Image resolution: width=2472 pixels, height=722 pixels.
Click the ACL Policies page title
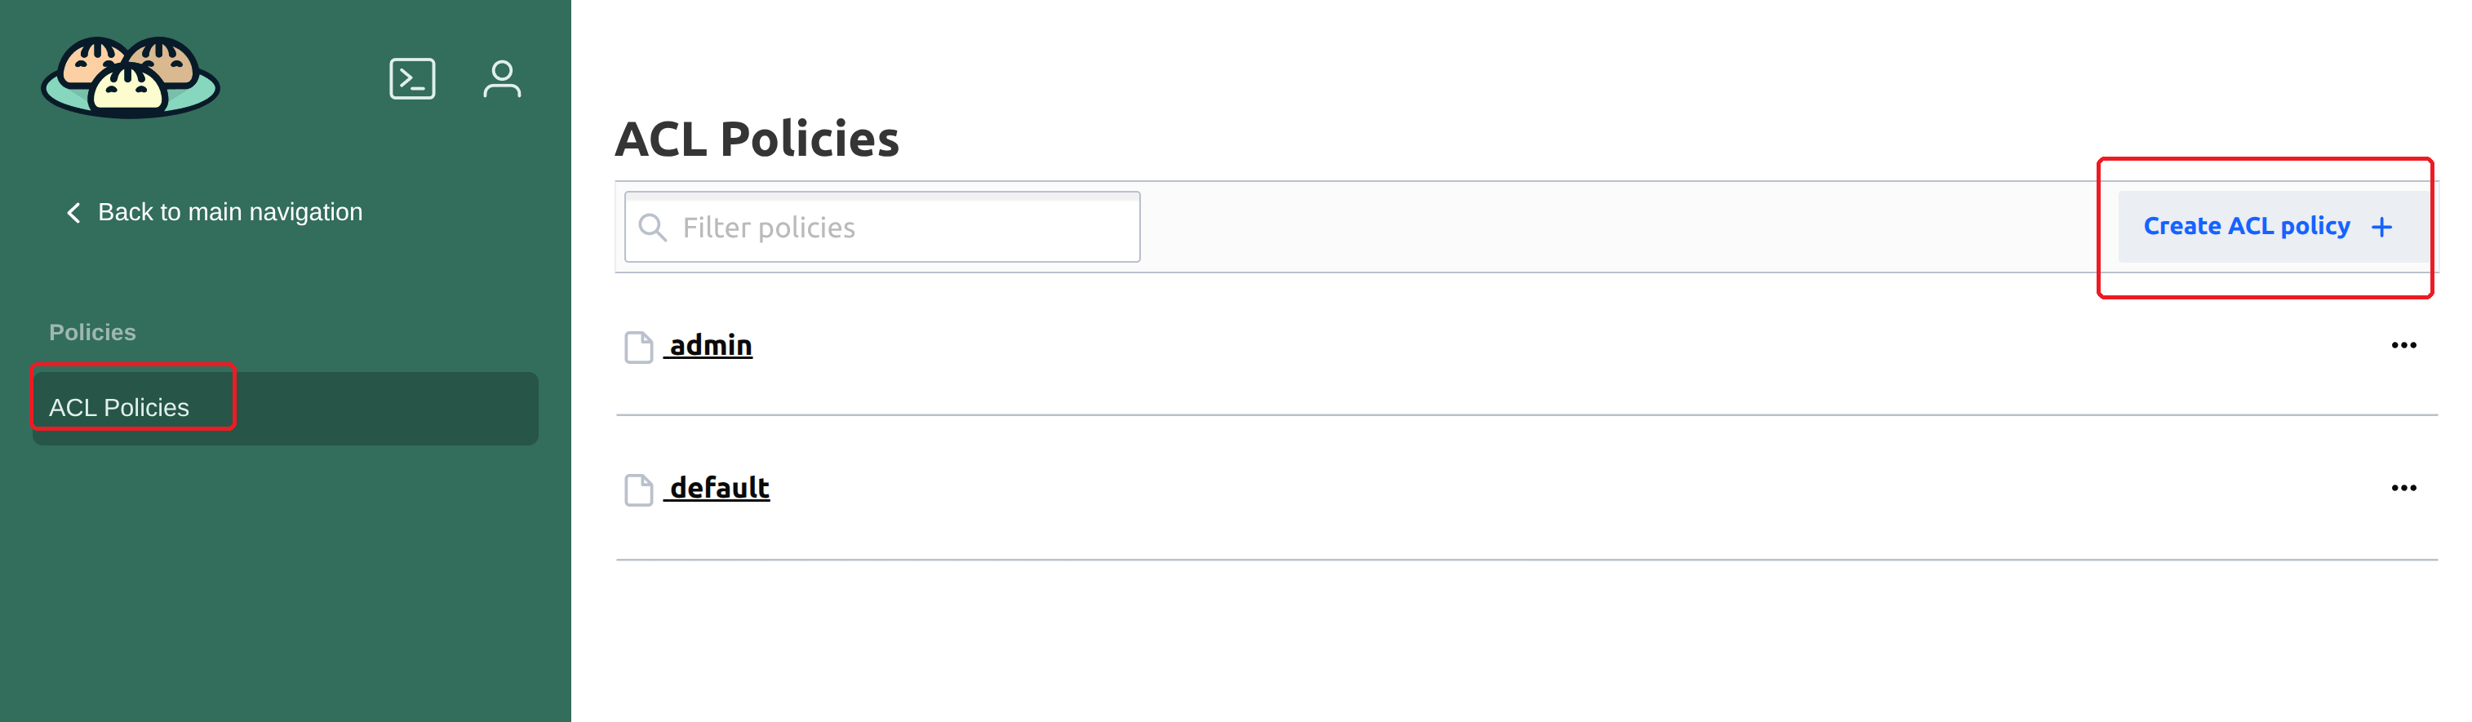point(757,139)
